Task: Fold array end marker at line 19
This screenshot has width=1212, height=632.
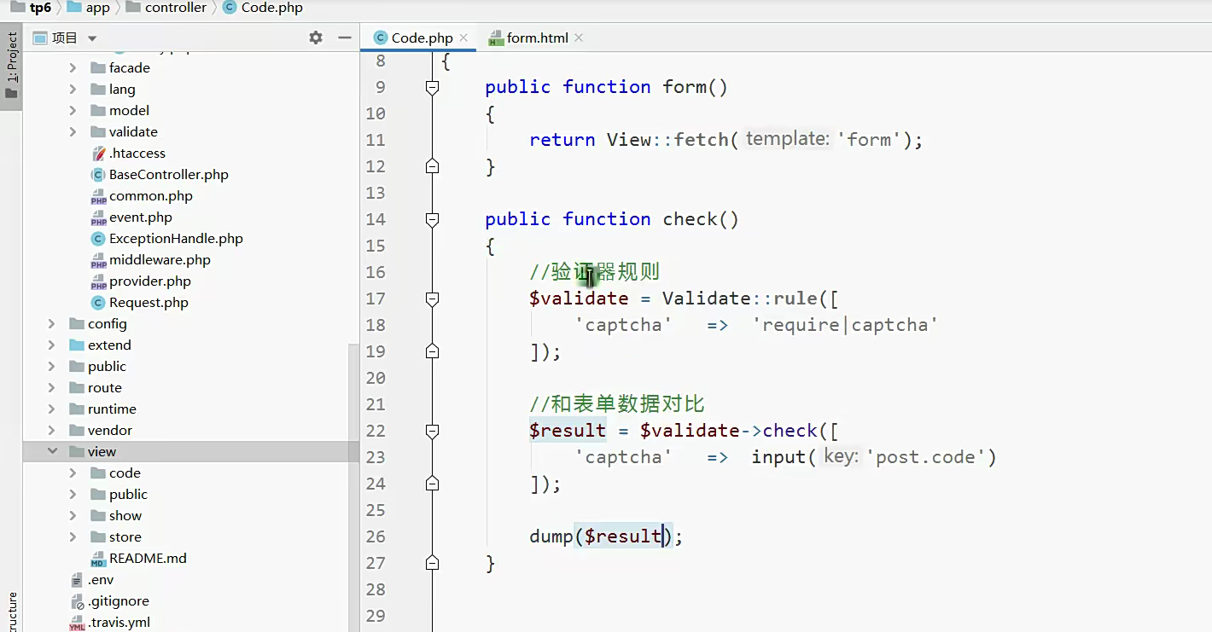Action: (x=432, y=351)
